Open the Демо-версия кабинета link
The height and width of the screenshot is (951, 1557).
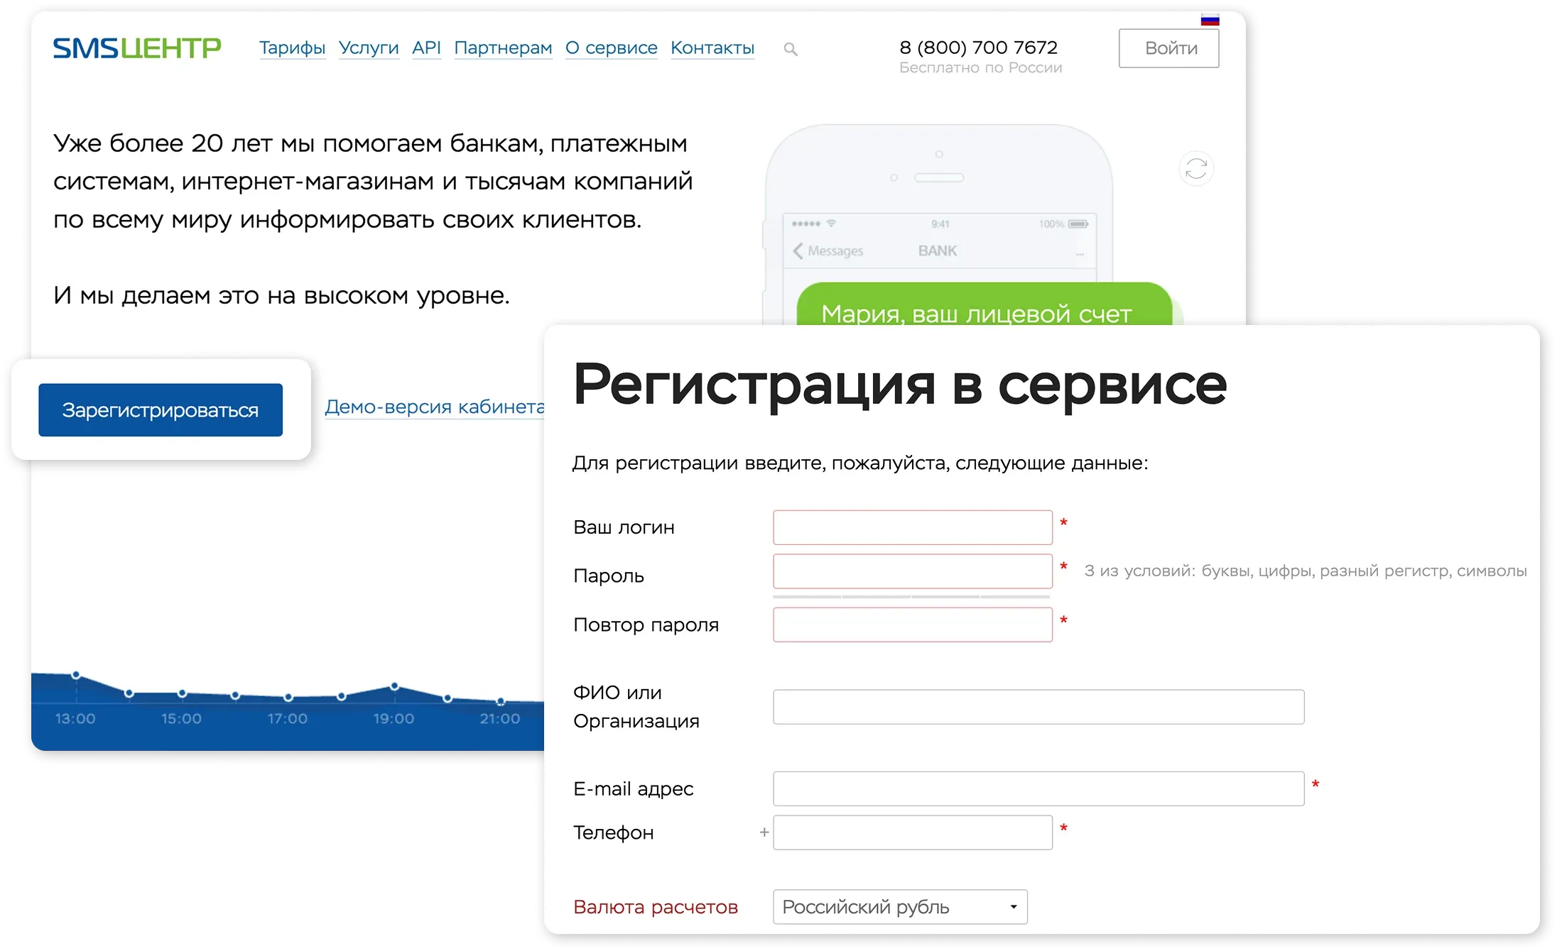click(x=434, y=406)
